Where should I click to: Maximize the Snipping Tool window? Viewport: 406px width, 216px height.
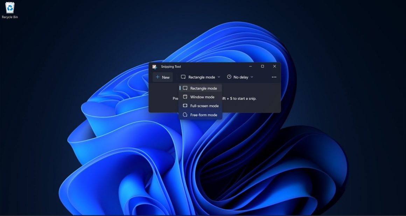click(x=262, y=66)
